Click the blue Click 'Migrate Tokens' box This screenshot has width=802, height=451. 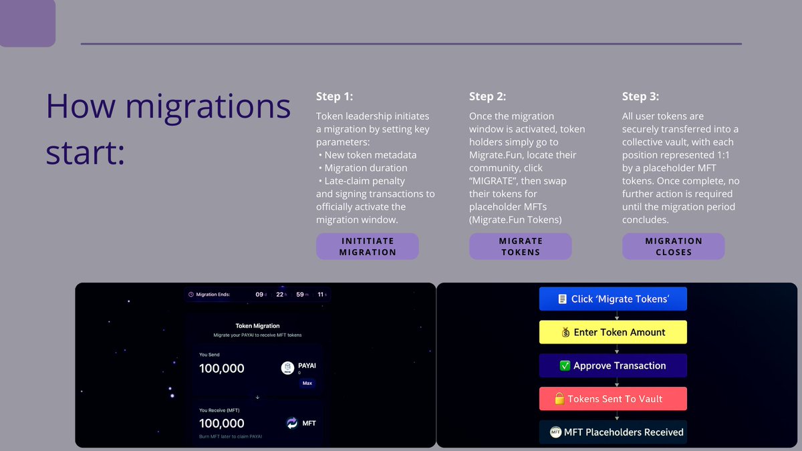[x=613, y=299]
